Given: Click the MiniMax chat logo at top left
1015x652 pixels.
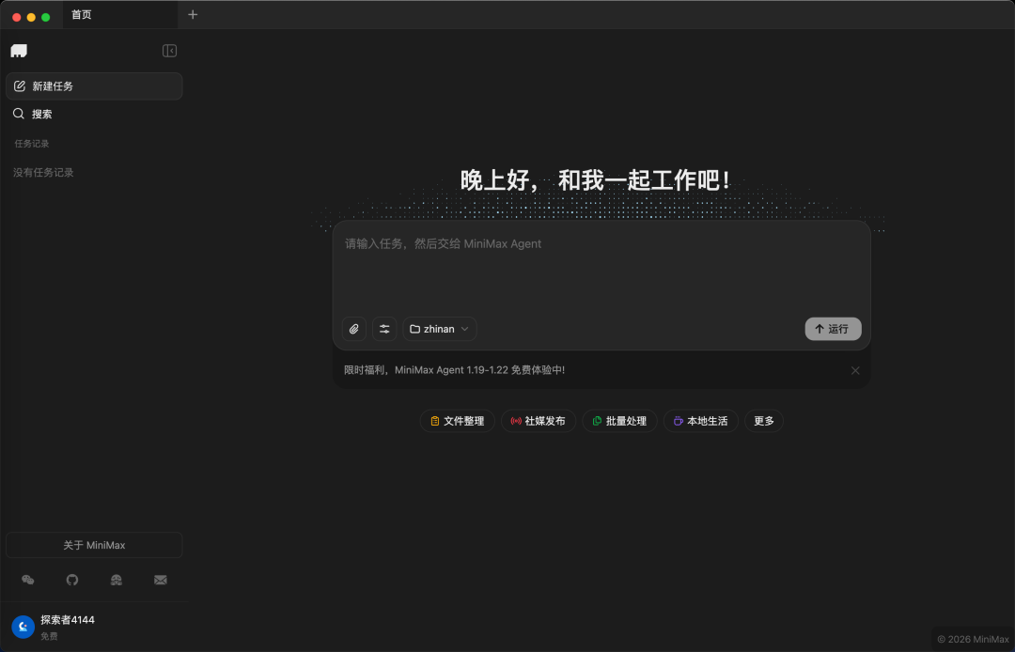Looking at the screenshot, I should (19, 50).
